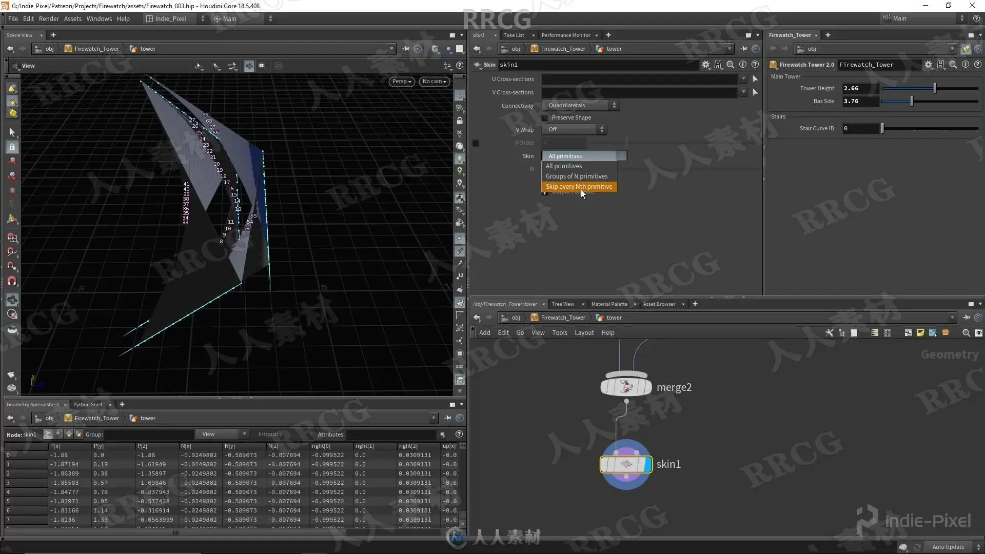This screenshot has height=554, width=985.
Task: Click the merge2 node icon
Action: tap(626, 387)
